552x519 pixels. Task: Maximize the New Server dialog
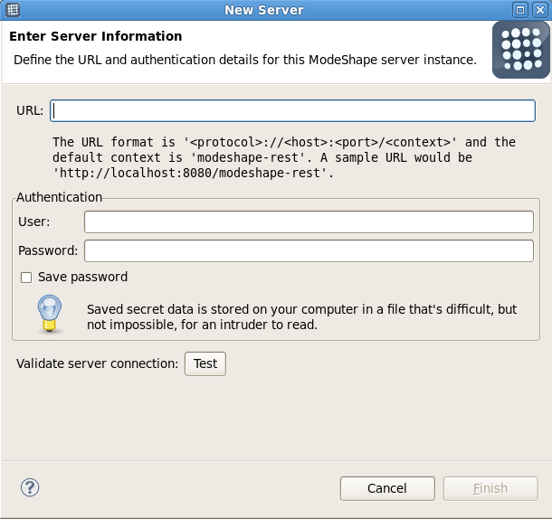(519, 10)
